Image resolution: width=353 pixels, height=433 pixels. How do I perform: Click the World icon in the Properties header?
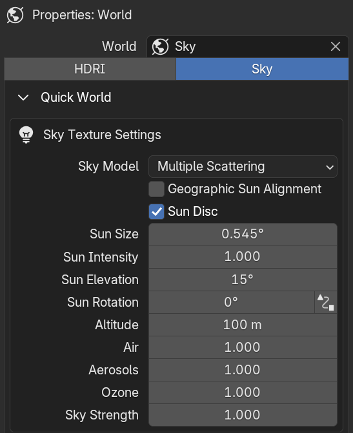(15, 15)
